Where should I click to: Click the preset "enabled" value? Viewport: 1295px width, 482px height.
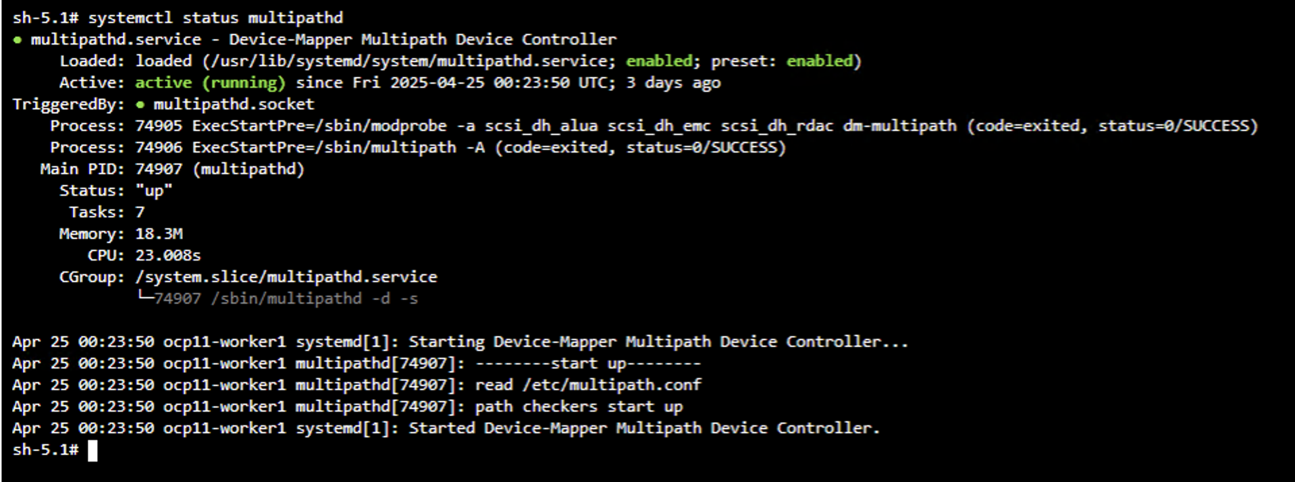[x=819, y=61]
